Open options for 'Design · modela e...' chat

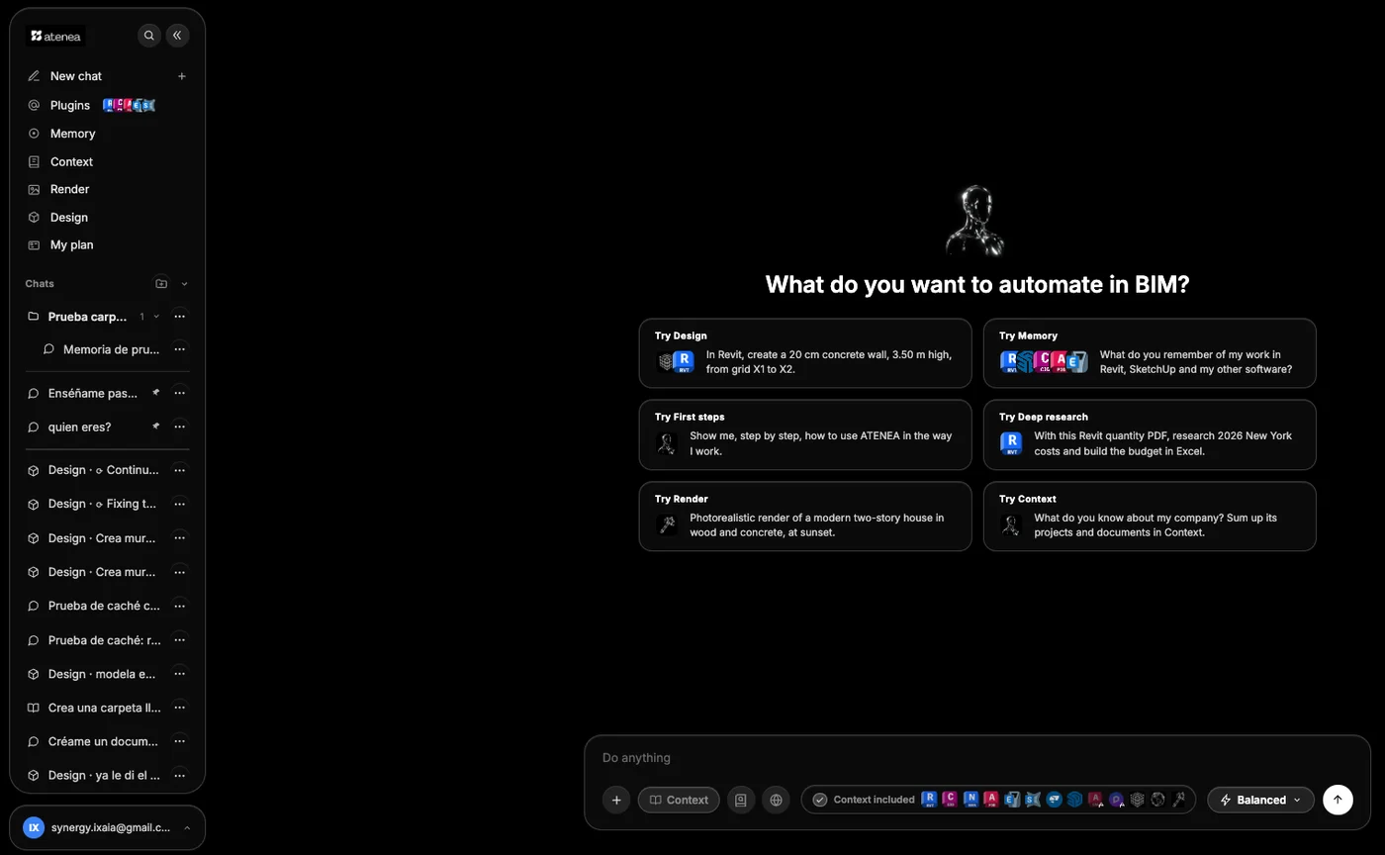tap(179, 674)
